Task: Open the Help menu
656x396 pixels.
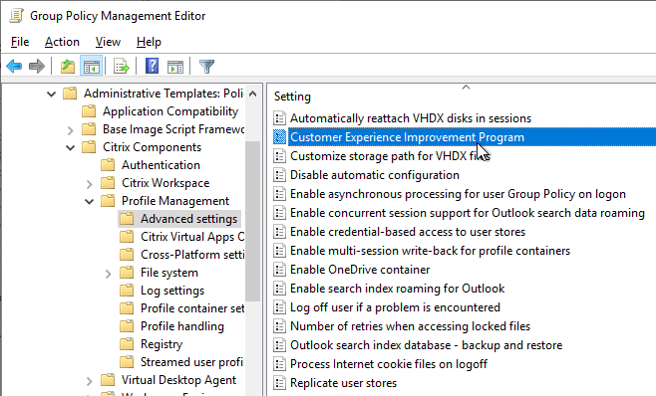Action: pyautogui.click(x=149, y=42)
